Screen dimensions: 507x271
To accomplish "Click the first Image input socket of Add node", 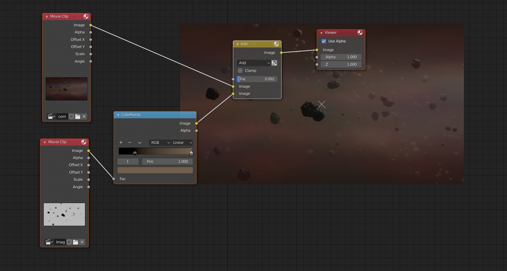I will [233, 87].
